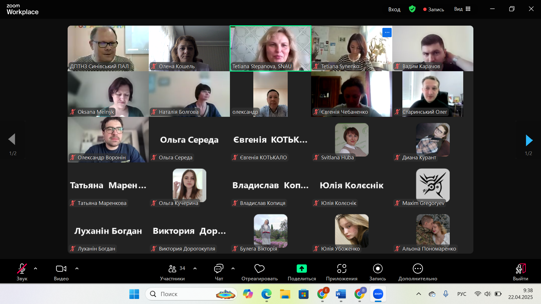Select Старинський Олег video tile
541x304 pixels.
(x=433, y=94)
